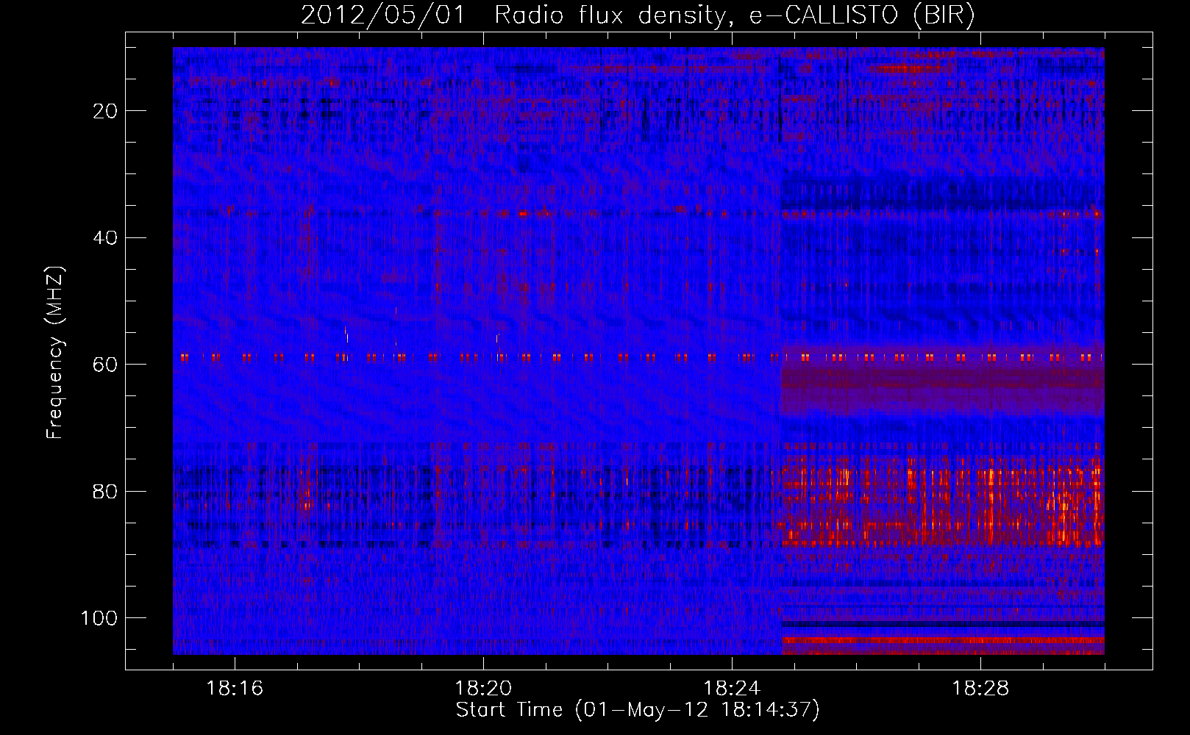
Task: Click the 40 MHz frequency tick label
Action: [105, 237]
